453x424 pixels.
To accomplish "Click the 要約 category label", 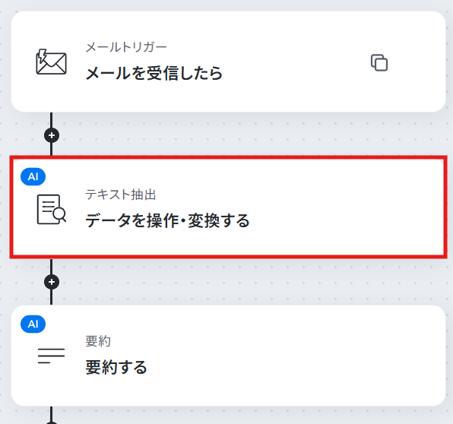I will click(x=98, y=341).
